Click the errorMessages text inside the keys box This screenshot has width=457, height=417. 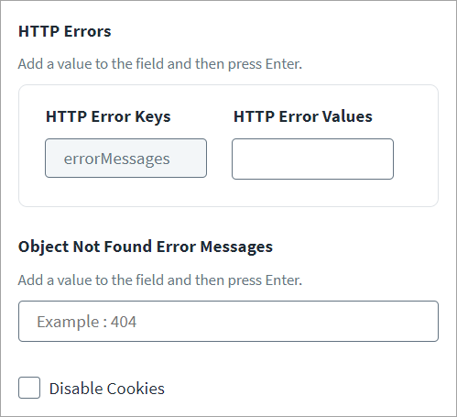pyautogui.click(x=116, y=159)
